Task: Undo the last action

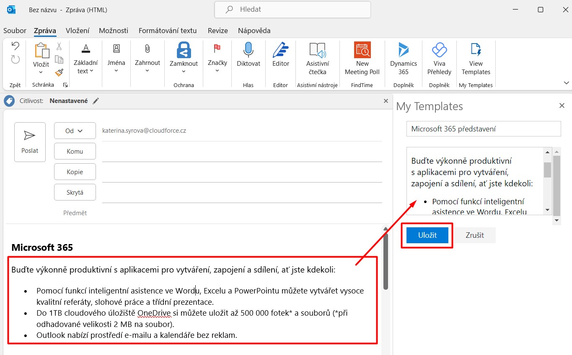Action: (x=16, y=46)
